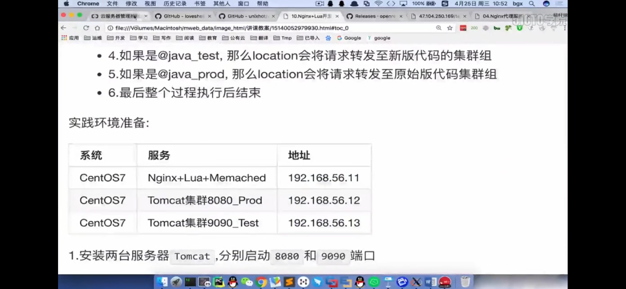Click the Siri icon in the menu bar

(546, 3)
